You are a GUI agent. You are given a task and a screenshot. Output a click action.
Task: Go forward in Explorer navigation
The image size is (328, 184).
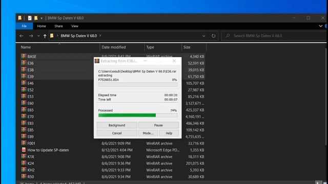tap(31, 36)
